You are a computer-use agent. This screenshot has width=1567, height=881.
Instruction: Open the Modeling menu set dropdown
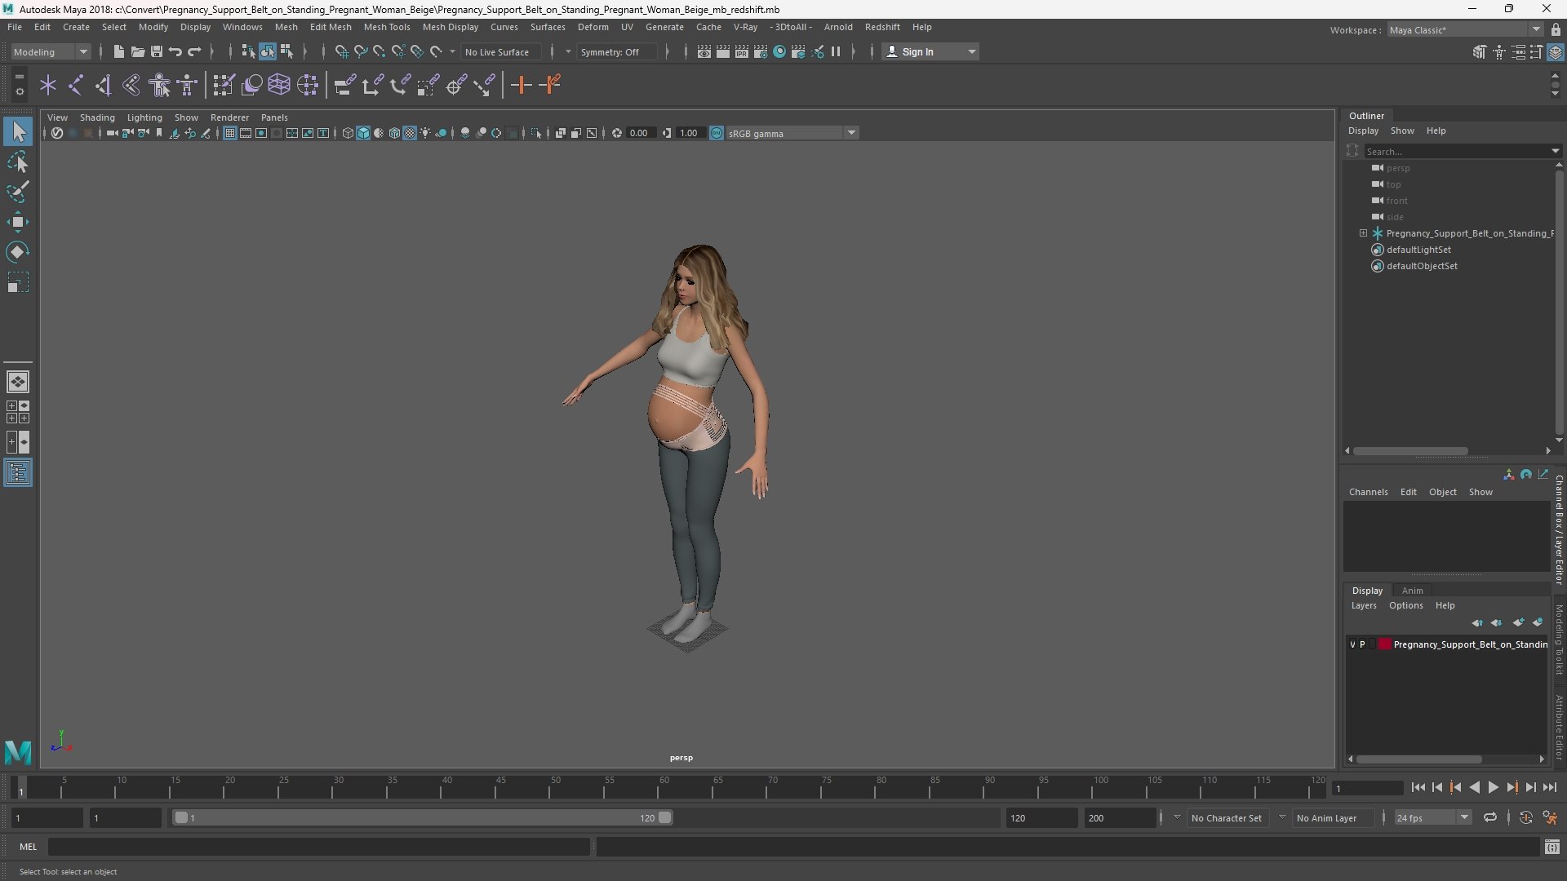point(51,51)
